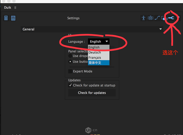Image resolution: width=183 pixels, height=135 pixels.
Task: Click the Settings wrench icon
Action: [171, 18]
